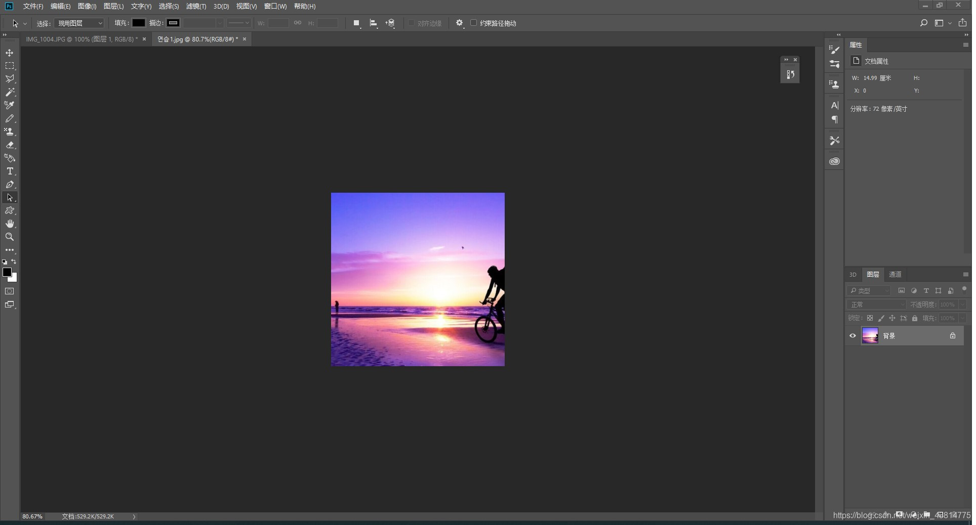This screenshot has height=525, width=976.
Task: Open the layer 填充 dropdown arrow
Action: 963,318
